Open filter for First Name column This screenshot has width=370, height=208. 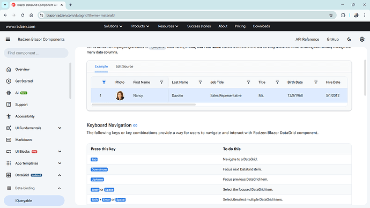(x=161, y=83)
